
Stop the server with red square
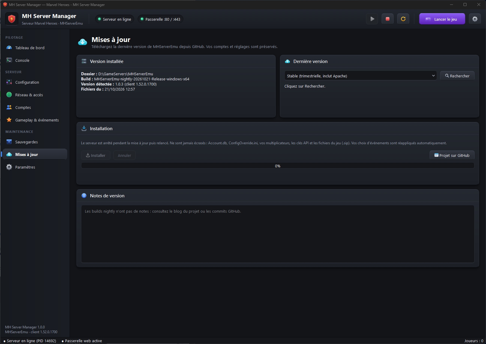click(388, 19)
